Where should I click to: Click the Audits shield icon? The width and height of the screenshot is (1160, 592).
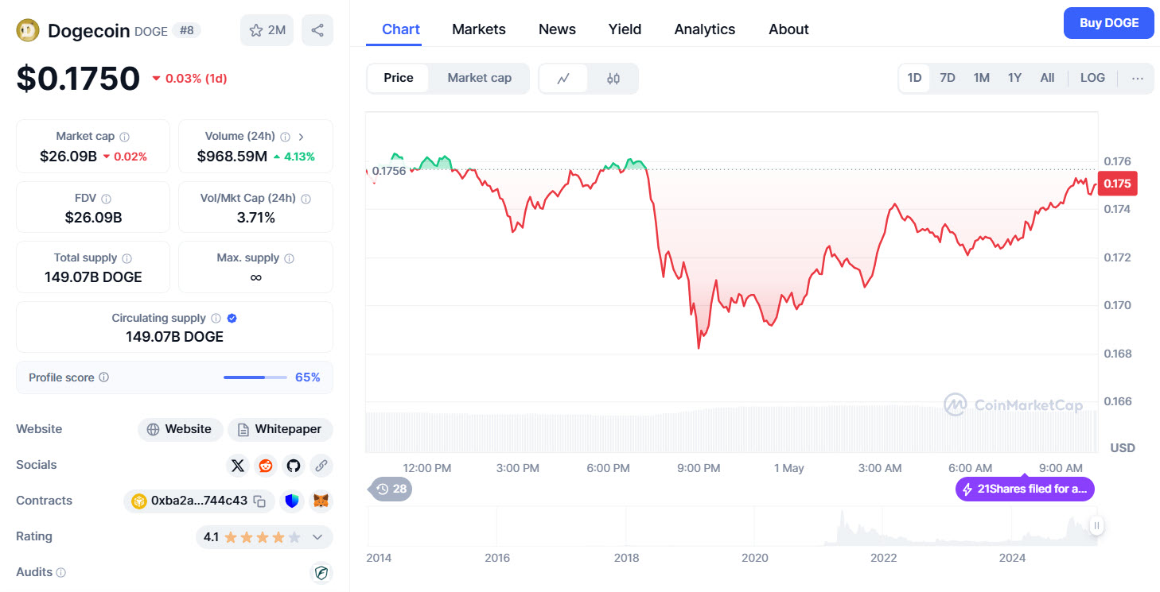point(321,572)
